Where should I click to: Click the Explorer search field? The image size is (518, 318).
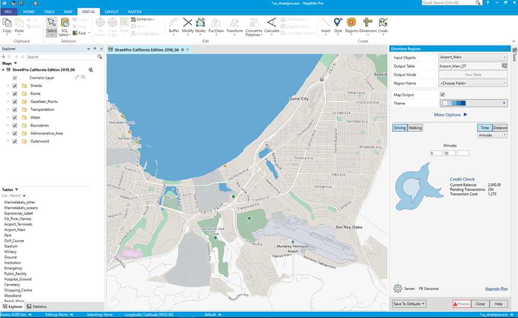tap(62, 56)
